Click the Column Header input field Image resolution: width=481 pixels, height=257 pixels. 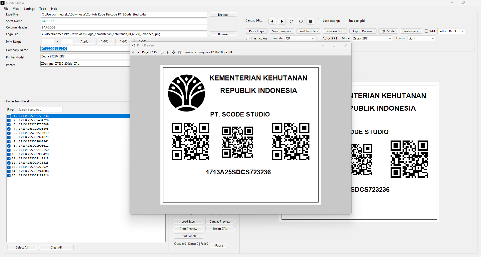point(124,27)
